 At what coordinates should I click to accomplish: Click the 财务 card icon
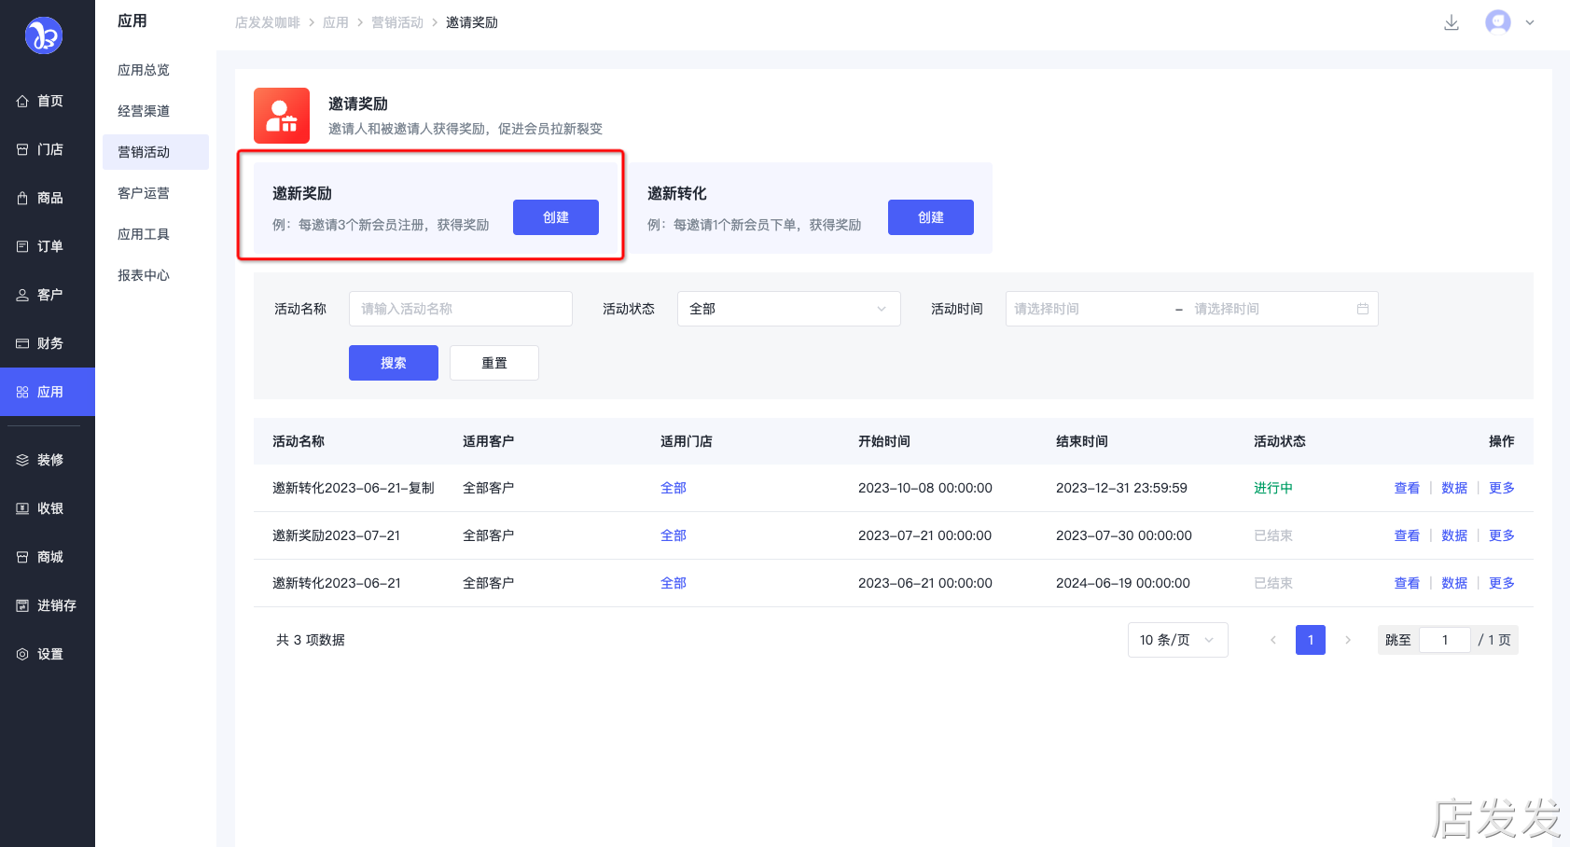pyautogui.click(x=22, y=343)
